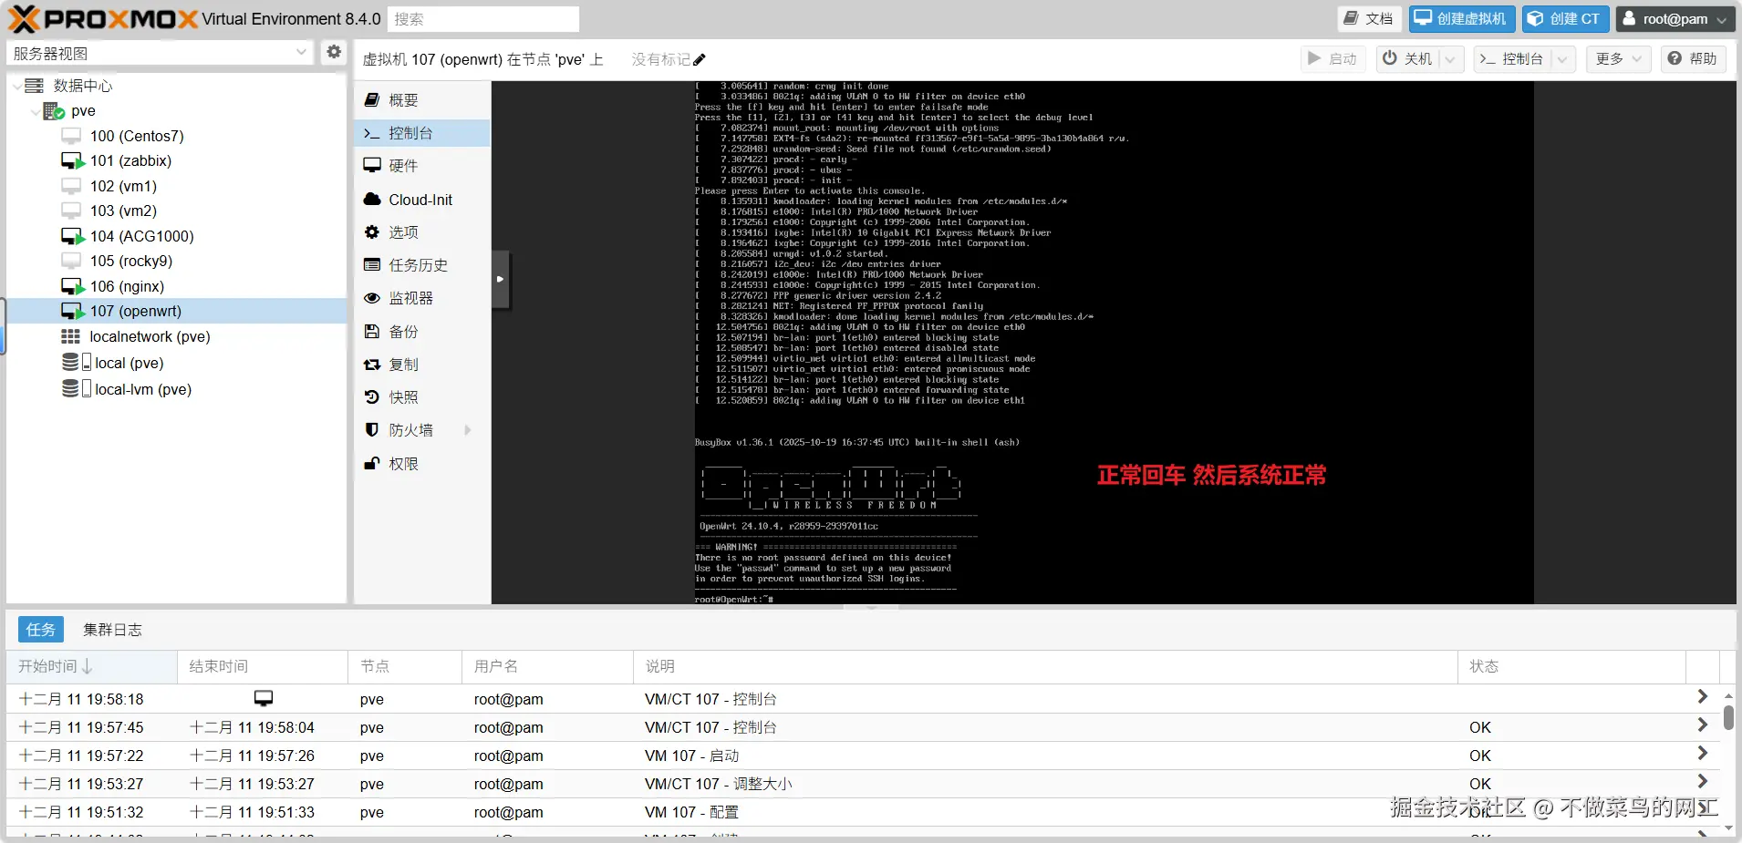Click the 关机 shutdown button
This screenshot has height=843, width=1742.
point(1408,59)
